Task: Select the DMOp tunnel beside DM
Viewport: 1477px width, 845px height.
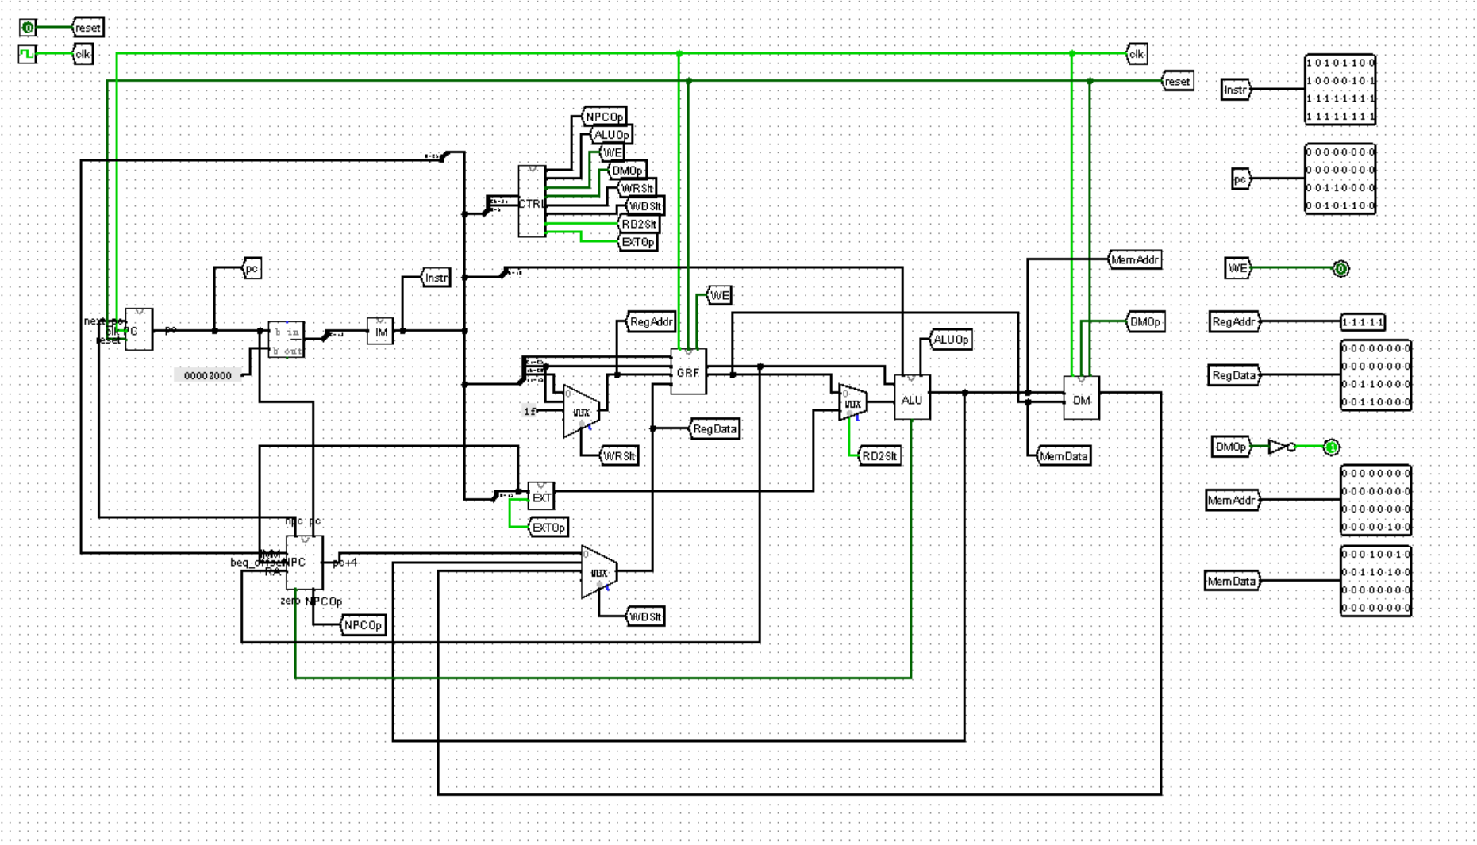Action: click(x=1145, y=321)
